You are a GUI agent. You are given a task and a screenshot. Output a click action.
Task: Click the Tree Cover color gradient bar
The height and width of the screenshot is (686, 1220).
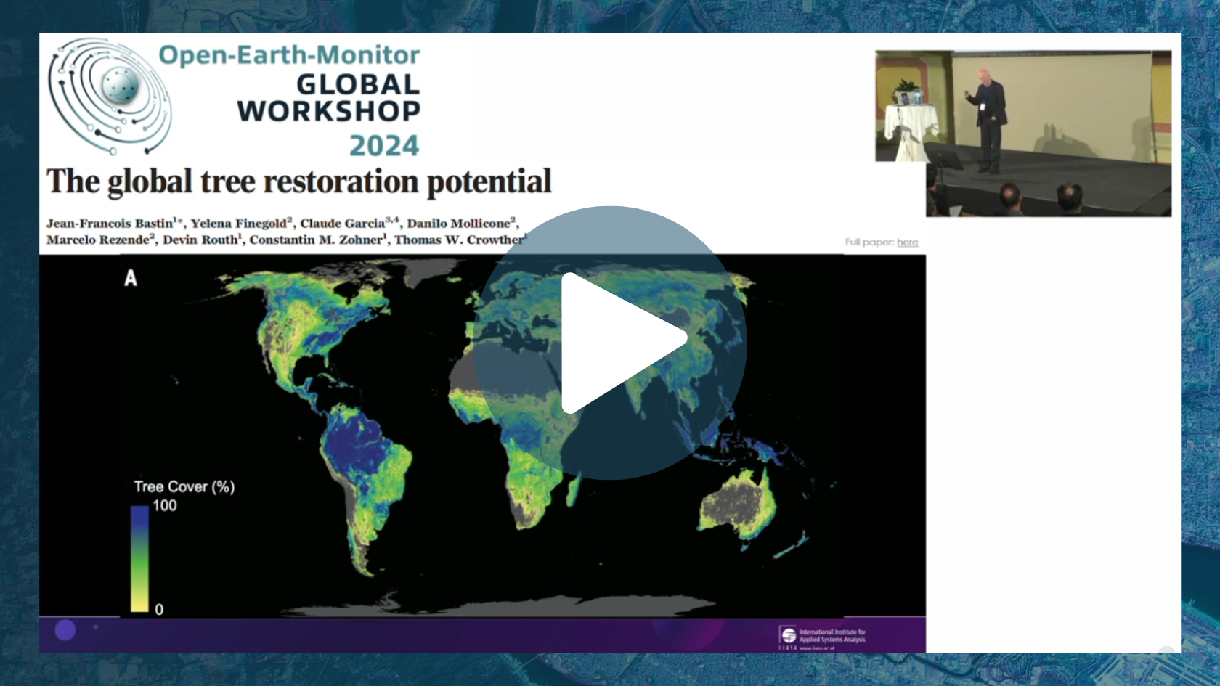click(x=139, y=558)
